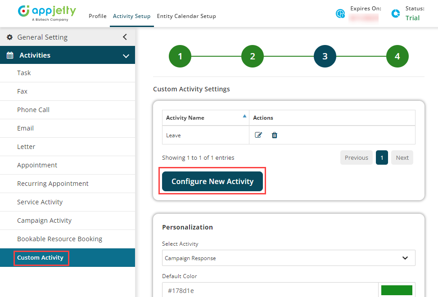Click the General Setting gear icon
This screenshot has height=297, width=438.
[x=9, y=37]
